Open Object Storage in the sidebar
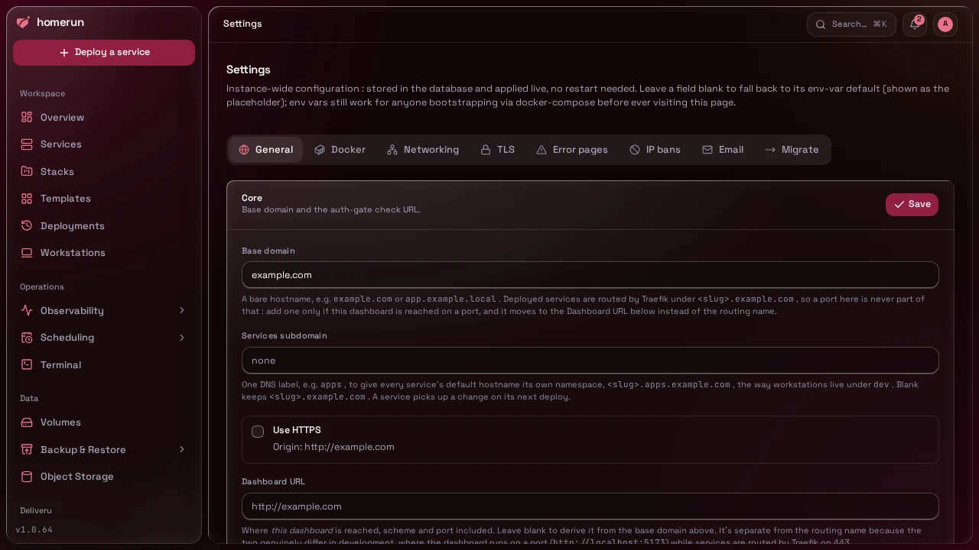 104,477
